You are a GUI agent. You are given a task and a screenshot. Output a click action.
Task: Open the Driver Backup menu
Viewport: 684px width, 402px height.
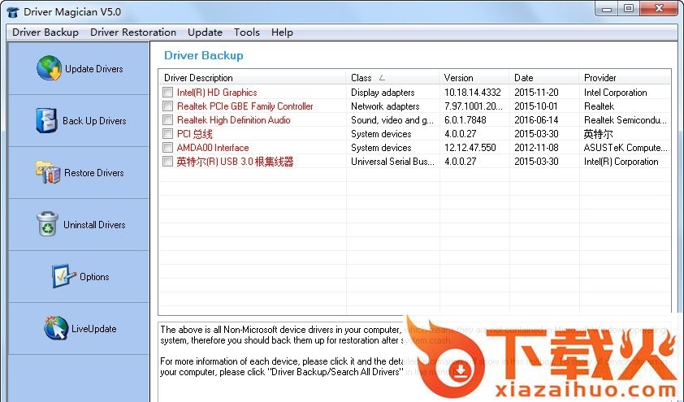pyautogui.click(x=45, y=32)
